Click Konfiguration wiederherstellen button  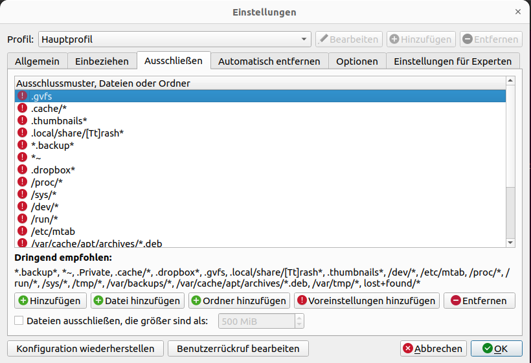click(85, 349)
